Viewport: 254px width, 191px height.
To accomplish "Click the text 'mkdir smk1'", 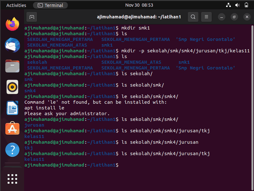I will (136, 28).
